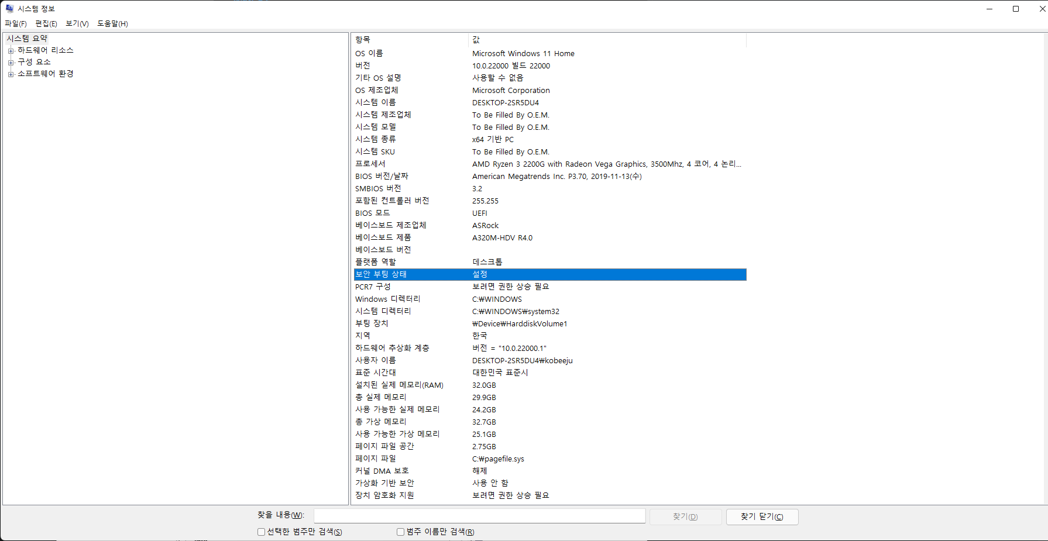The width and height of the screenshot is (1048, 541).
Task: Select the 총 가상 메모리 row
Action: point(550,422)
